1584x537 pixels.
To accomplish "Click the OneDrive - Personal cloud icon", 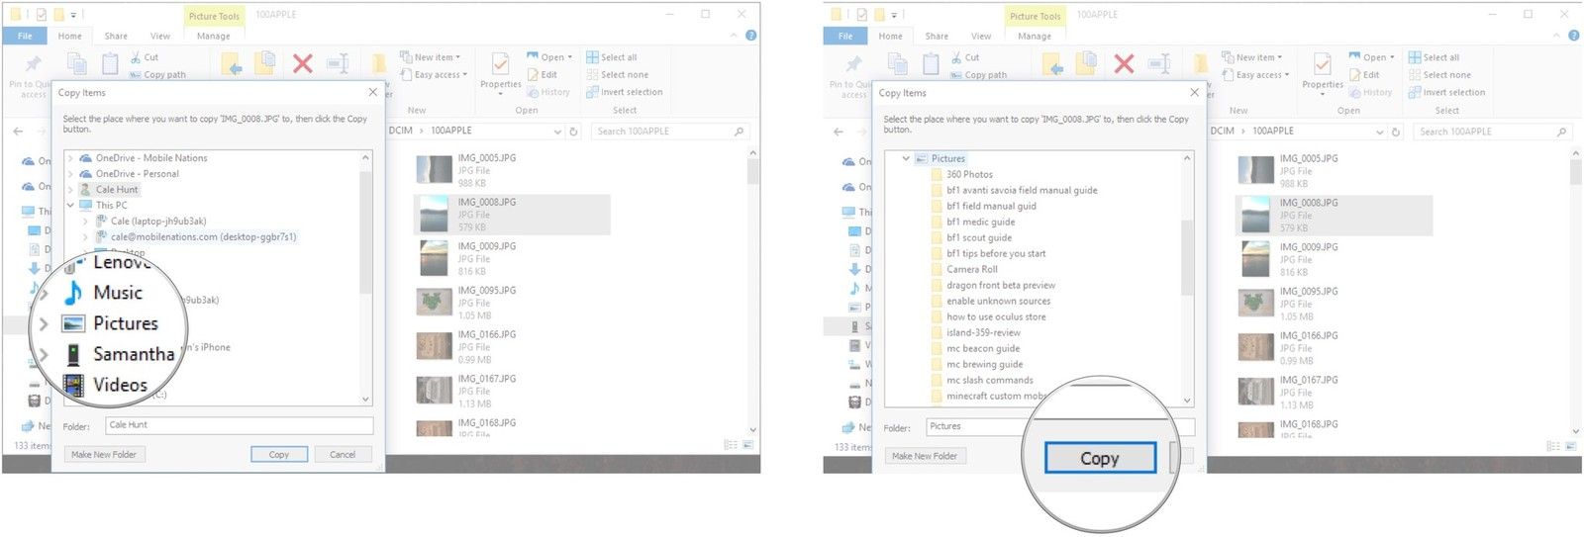I will (x=85, y=174).
